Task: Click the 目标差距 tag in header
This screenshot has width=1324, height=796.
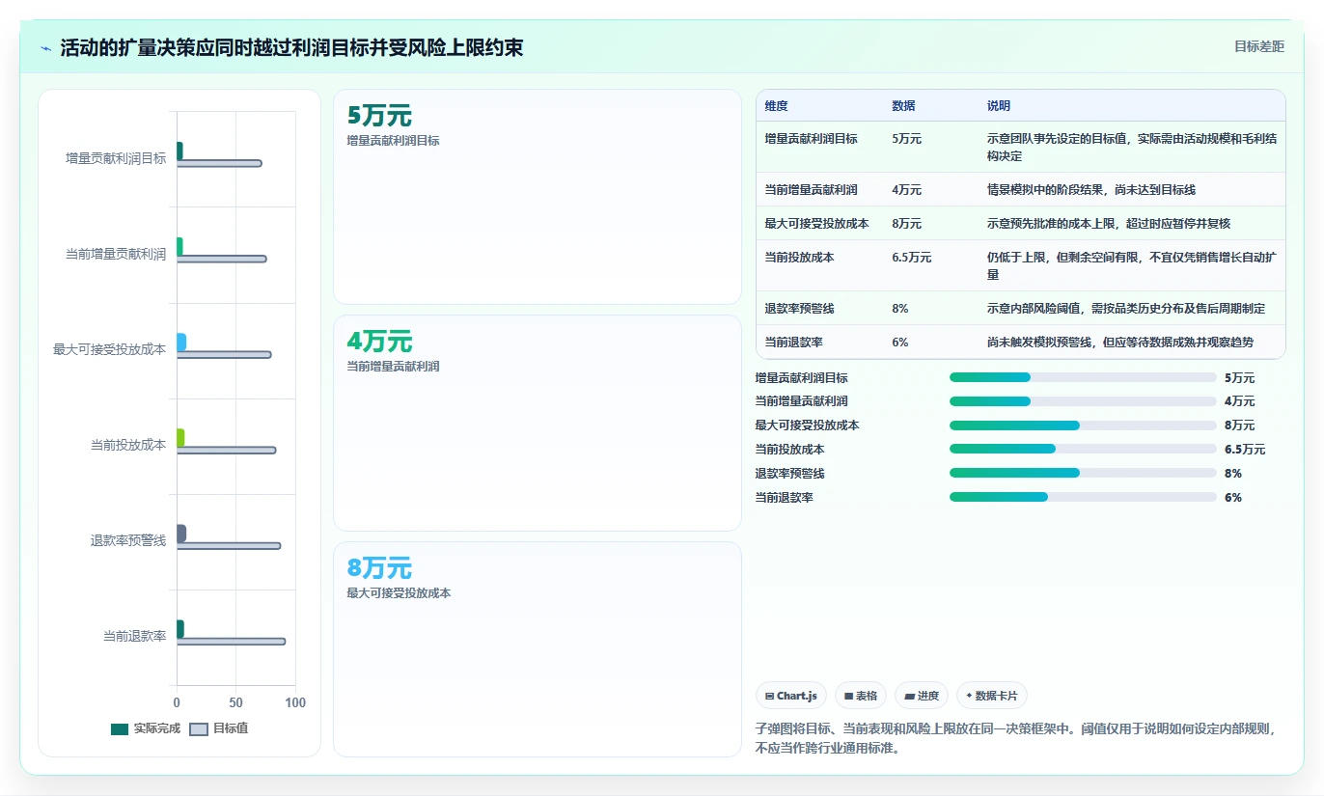Action: point(1259,46)
